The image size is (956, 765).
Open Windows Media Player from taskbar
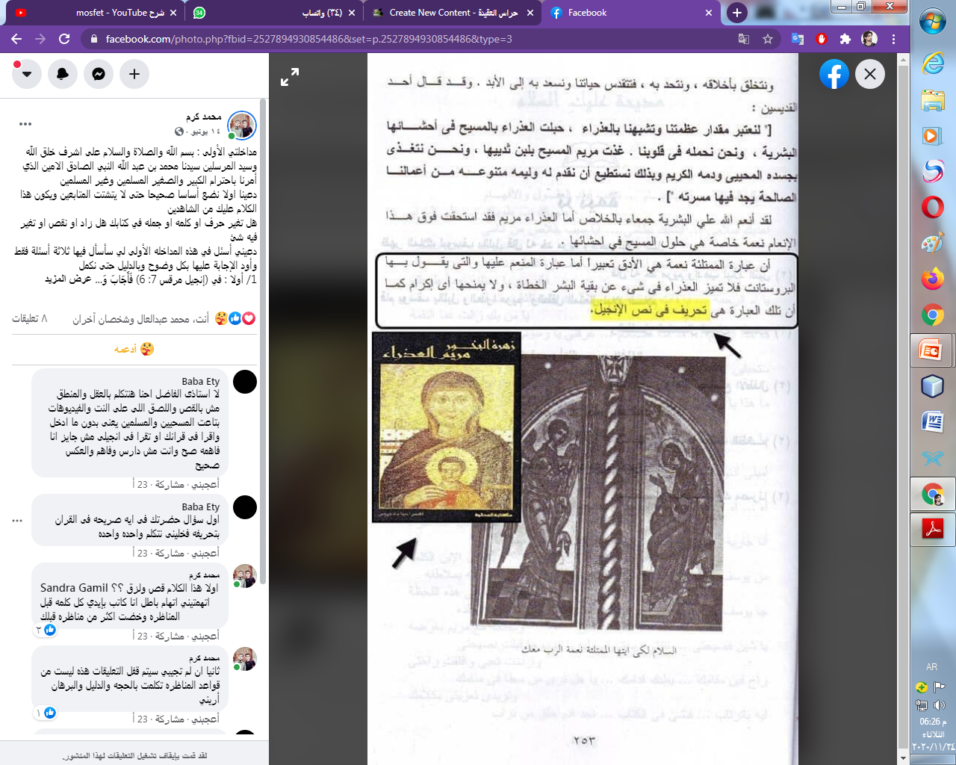coord(933,135)
